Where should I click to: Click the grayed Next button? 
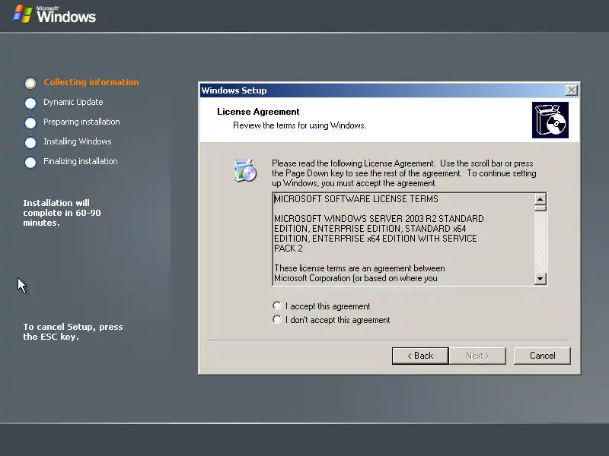click(x=477, y=356)
